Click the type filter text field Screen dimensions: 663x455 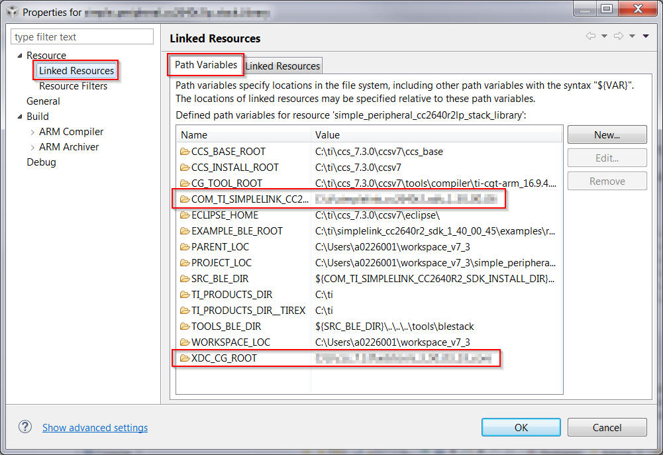[81, 36]
